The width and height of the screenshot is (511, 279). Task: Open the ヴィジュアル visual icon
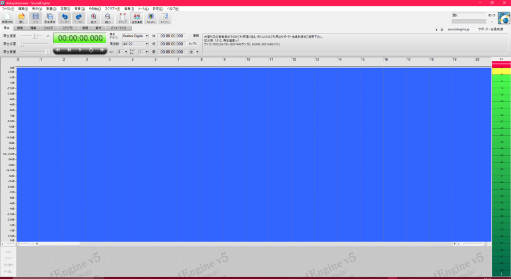(151, 18)
